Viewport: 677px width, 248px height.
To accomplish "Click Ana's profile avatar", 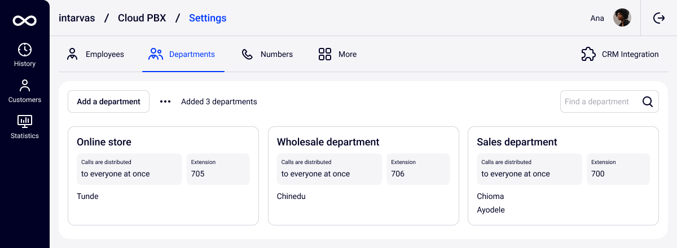I will point(622,18).
